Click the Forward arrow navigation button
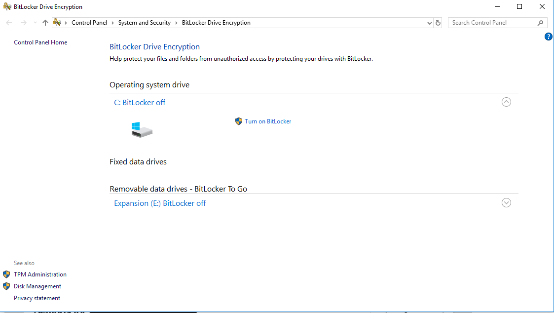554x313 pixels. tap(23, 23)
